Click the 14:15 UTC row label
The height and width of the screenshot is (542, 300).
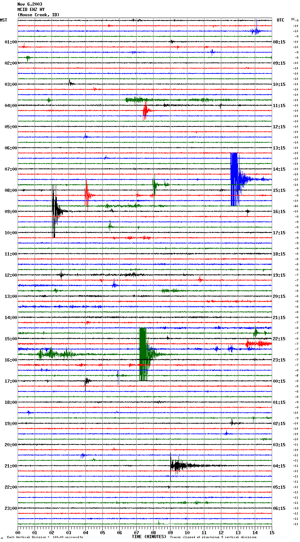coord(279,169)
